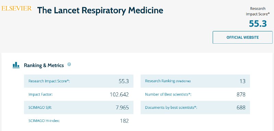The image size is (274, 131).
Task: Click the Impact Factor value 102.642
Action: 119,94
